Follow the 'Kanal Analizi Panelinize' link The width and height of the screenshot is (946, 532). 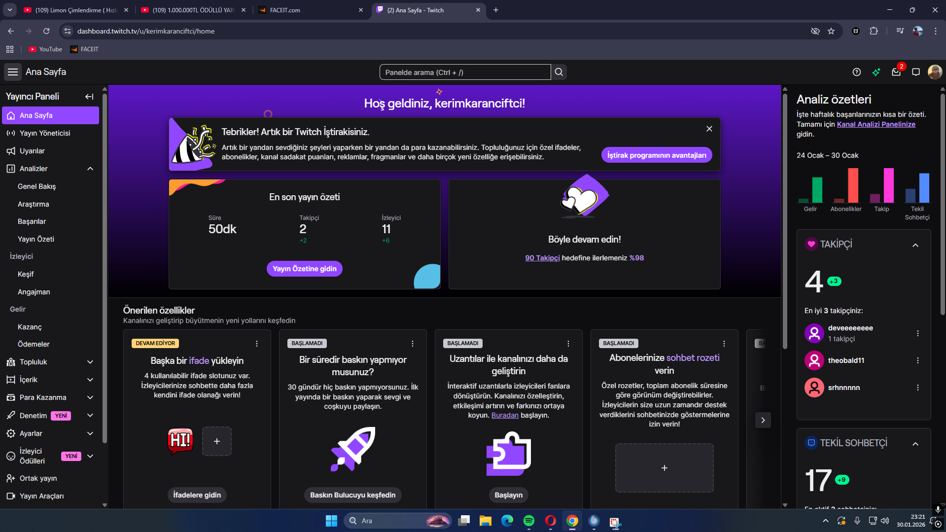(876, 124)
